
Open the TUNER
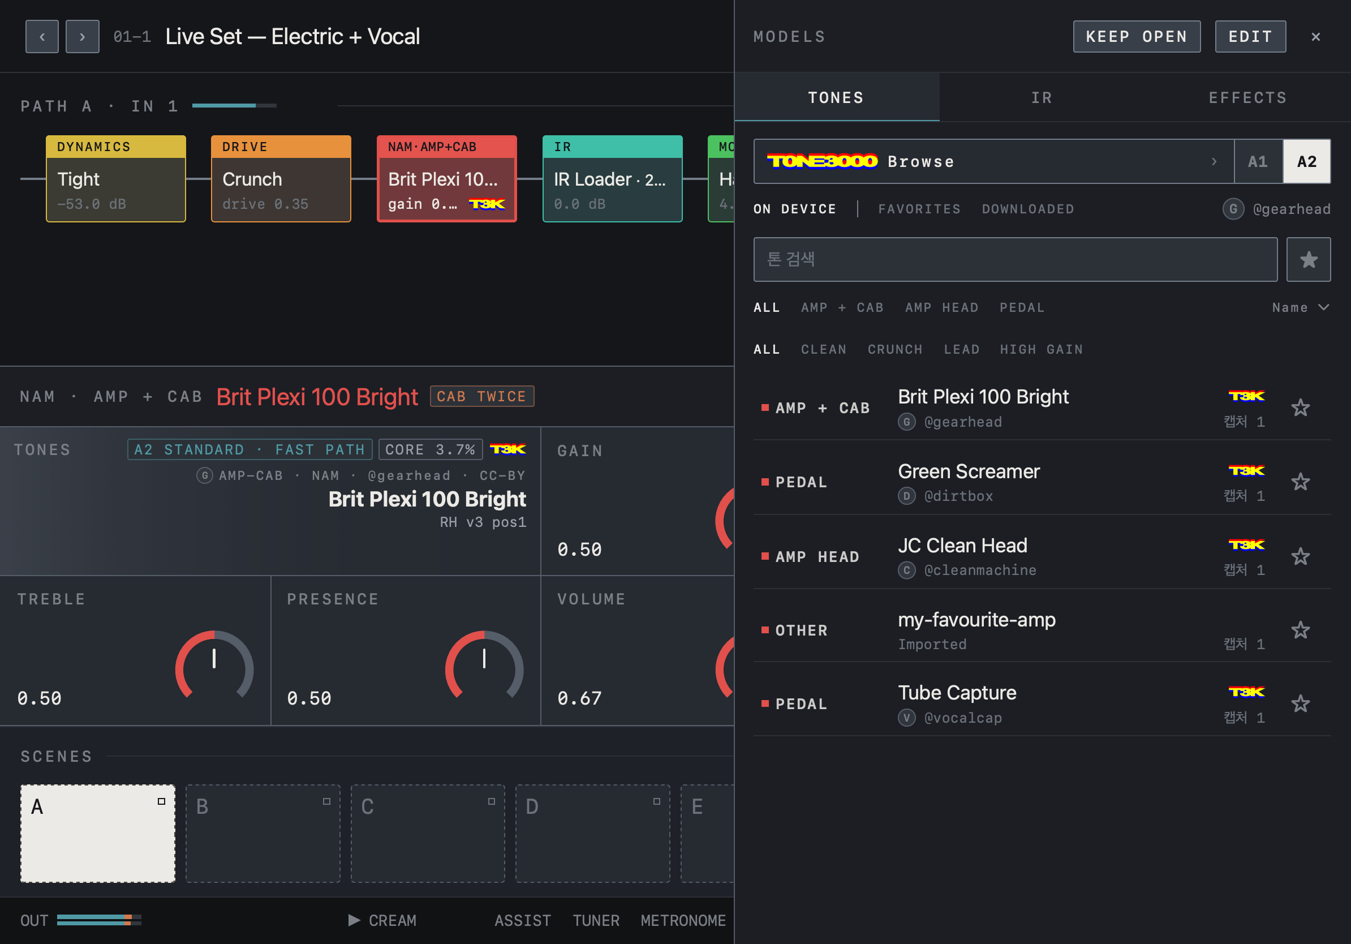coord(596,920)
